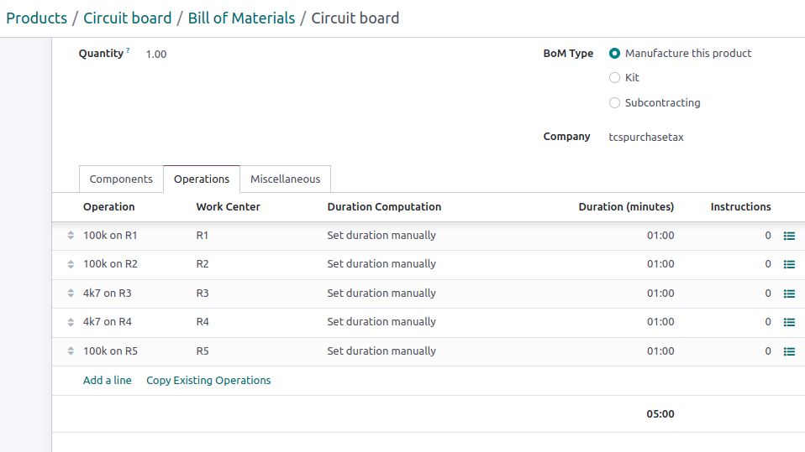Open the Company field tcspurchasetax
Screen dimensions: 805x452
646,138
